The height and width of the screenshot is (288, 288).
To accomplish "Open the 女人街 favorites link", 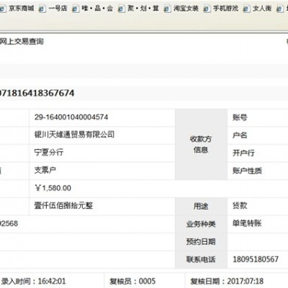I will click(x=262, y=9).
